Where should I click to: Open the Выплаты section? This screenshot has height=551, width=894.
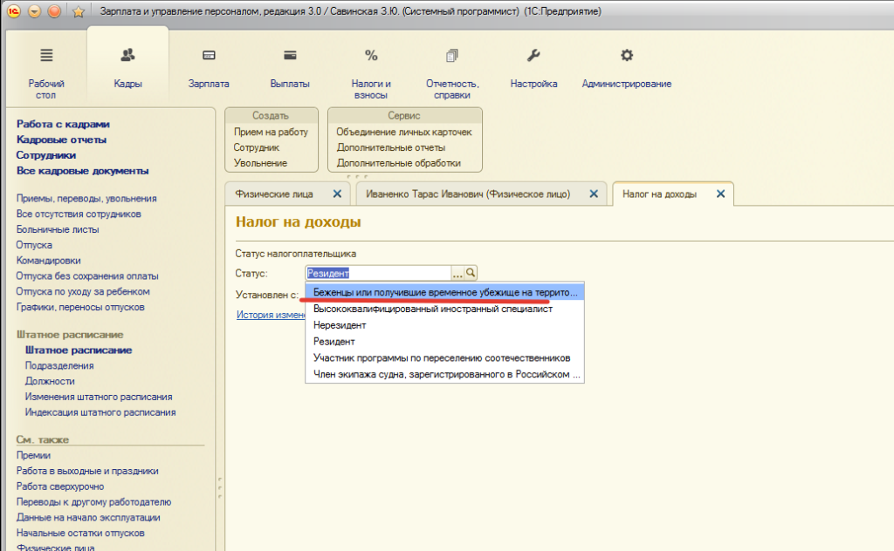coord(290,68)
